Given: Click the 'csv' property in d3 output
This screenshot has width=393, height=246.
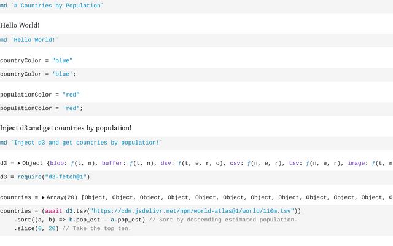Looking at the screenshot, I should pyautogui.click(x=236, y=163).
